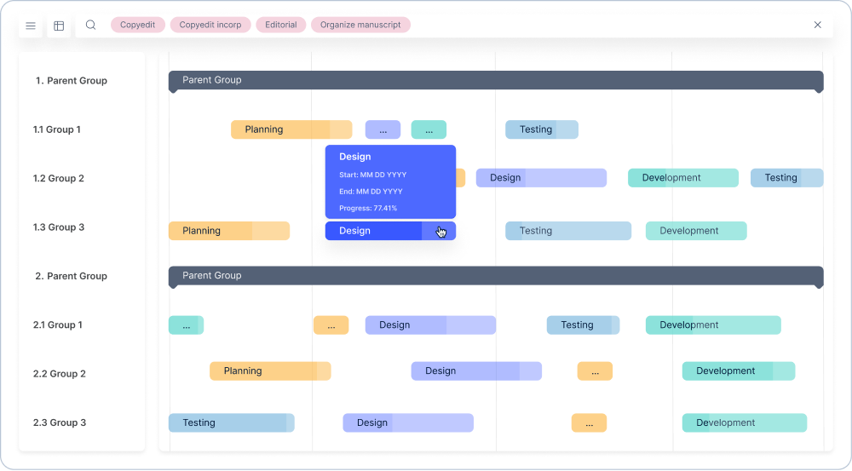Expand the purple ellipsis bar in row 1.1
The image size is (852, 471).
point(383,129)
